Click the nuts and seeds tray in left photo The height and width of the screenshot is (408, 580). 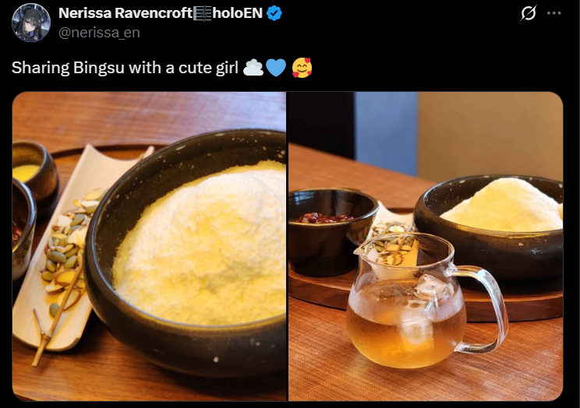pyautogui.click(x=69, y=248)
